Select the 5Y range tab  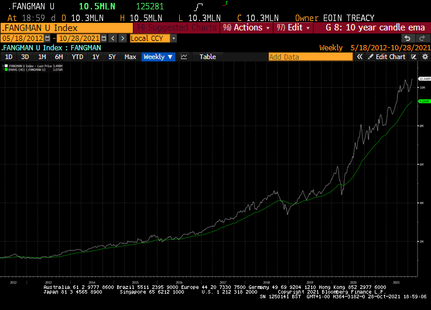pyautogui.click(x=112, y=57)
